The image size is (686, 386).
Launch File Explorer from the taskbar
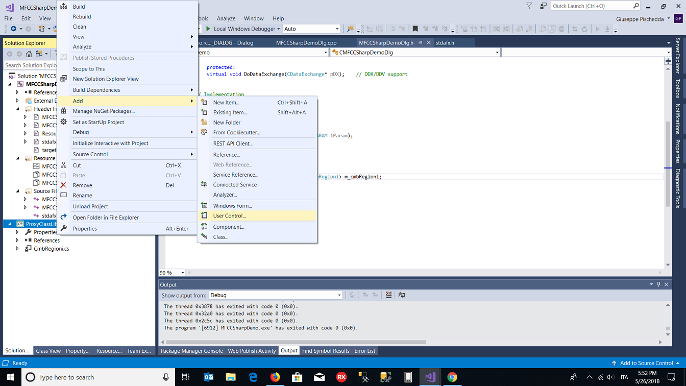tap(231, 377)
